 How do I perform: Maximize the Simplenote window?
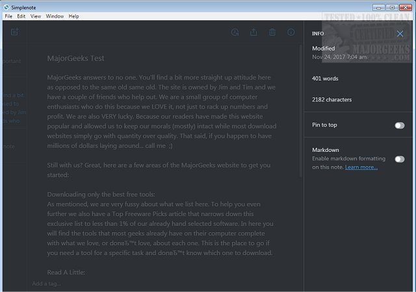392,7
